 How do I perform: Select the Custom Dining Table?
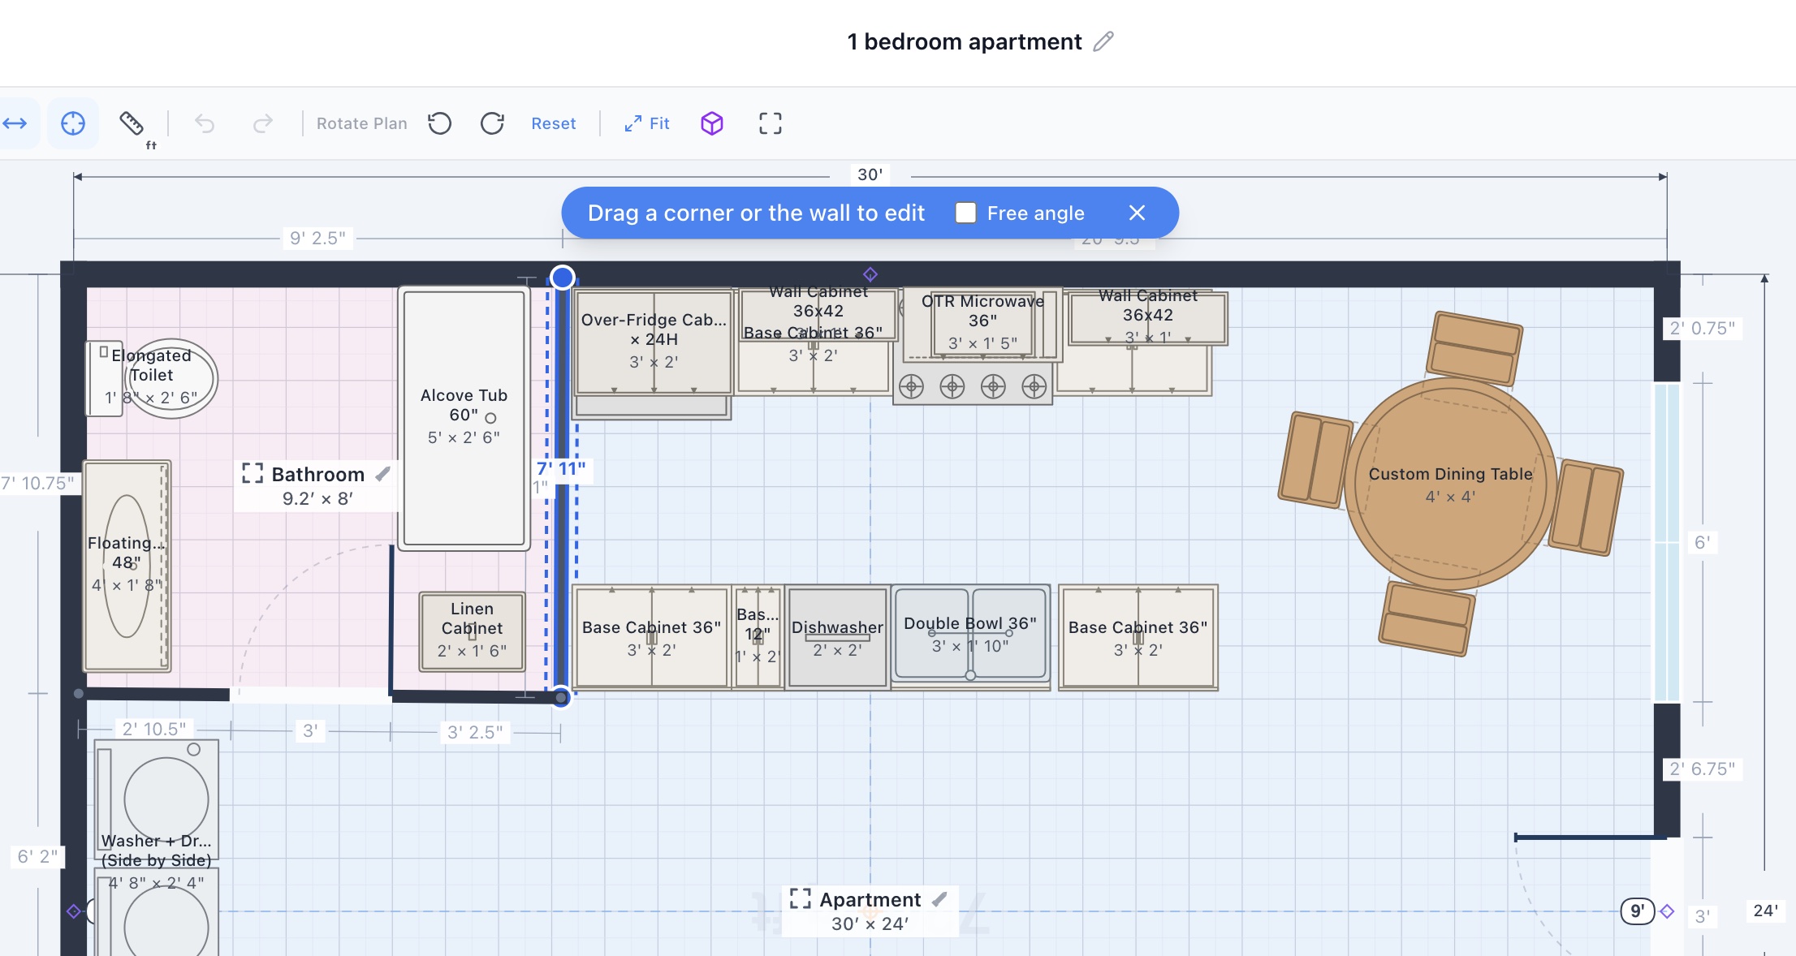(x=1450, y=484)
